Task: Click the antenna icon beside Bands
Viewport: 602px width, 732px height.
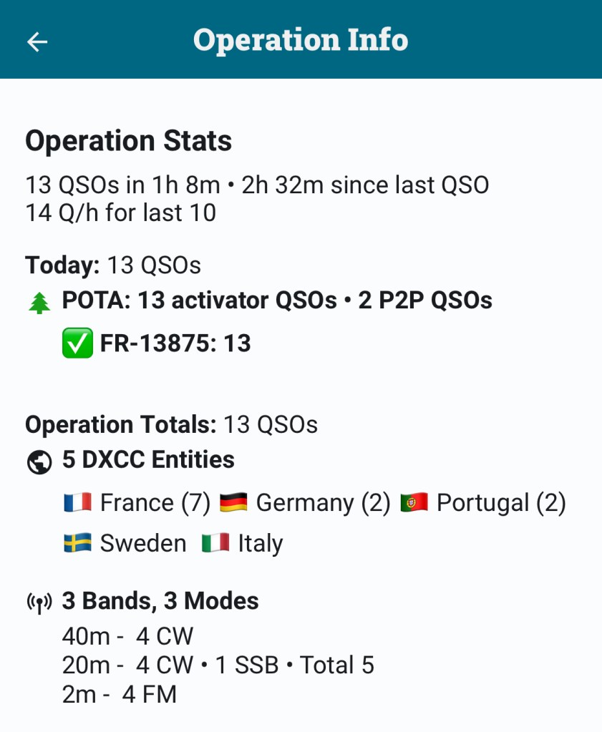Action: click(39, 603)
